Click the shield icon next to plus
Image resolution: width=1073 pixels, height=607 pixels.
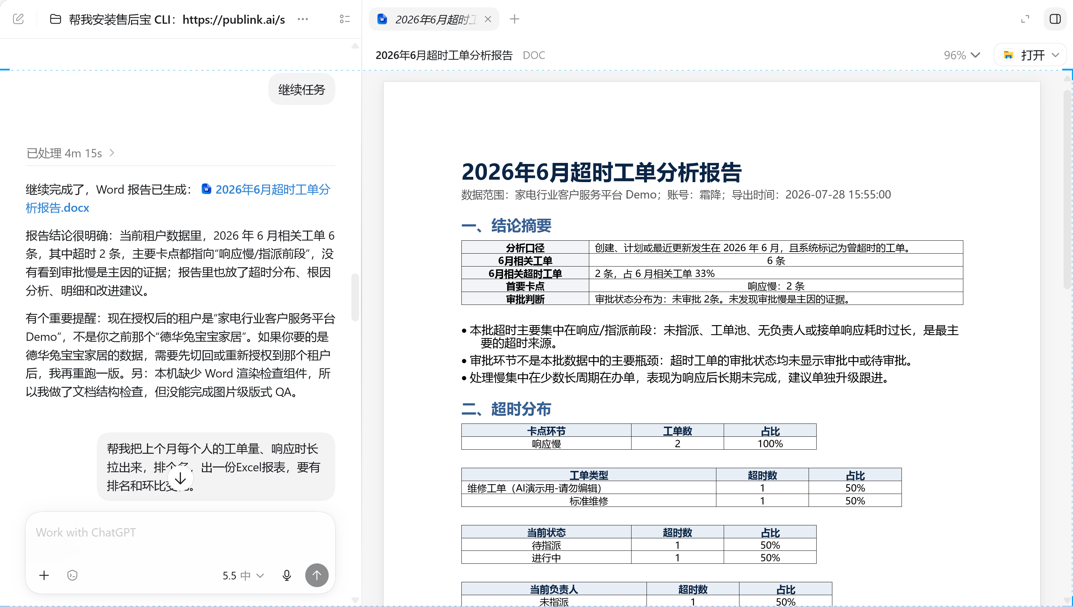click(x=72, y=576)
